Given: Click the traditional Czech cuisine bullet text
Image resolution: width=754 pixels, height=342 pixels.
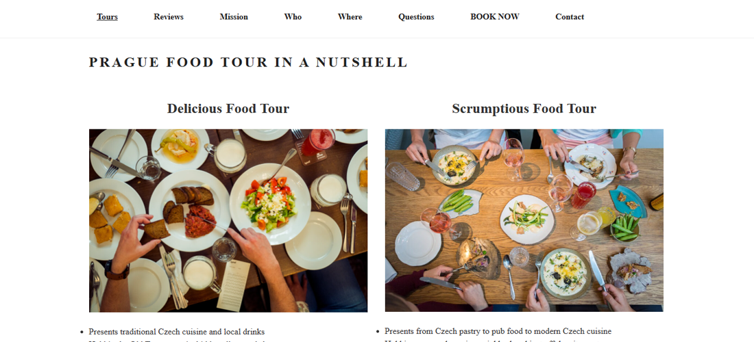Looking at the screenshot, I should coord(177,332).
